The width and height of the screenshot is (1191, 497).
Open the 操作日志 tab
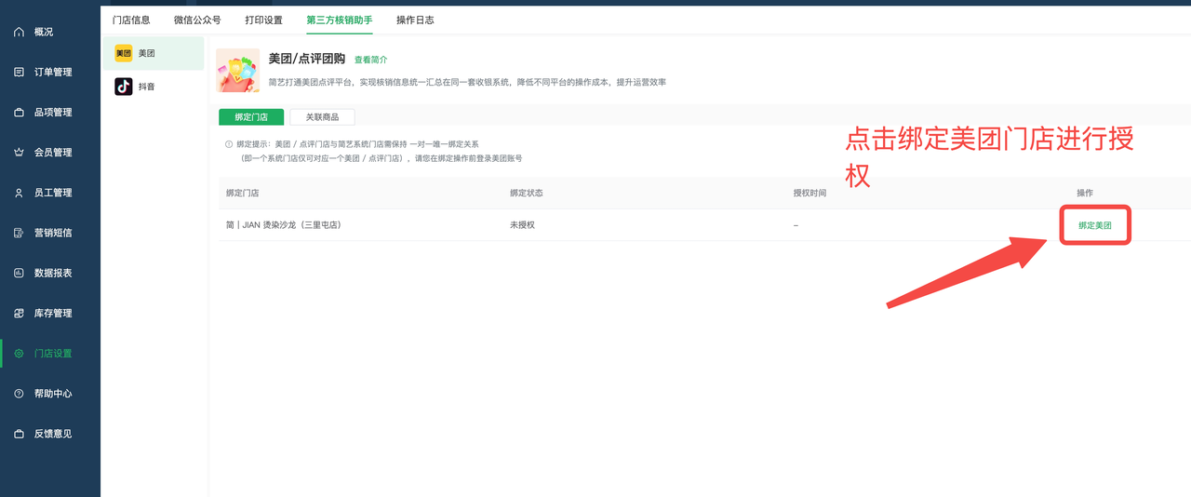(x=415, y=20)
